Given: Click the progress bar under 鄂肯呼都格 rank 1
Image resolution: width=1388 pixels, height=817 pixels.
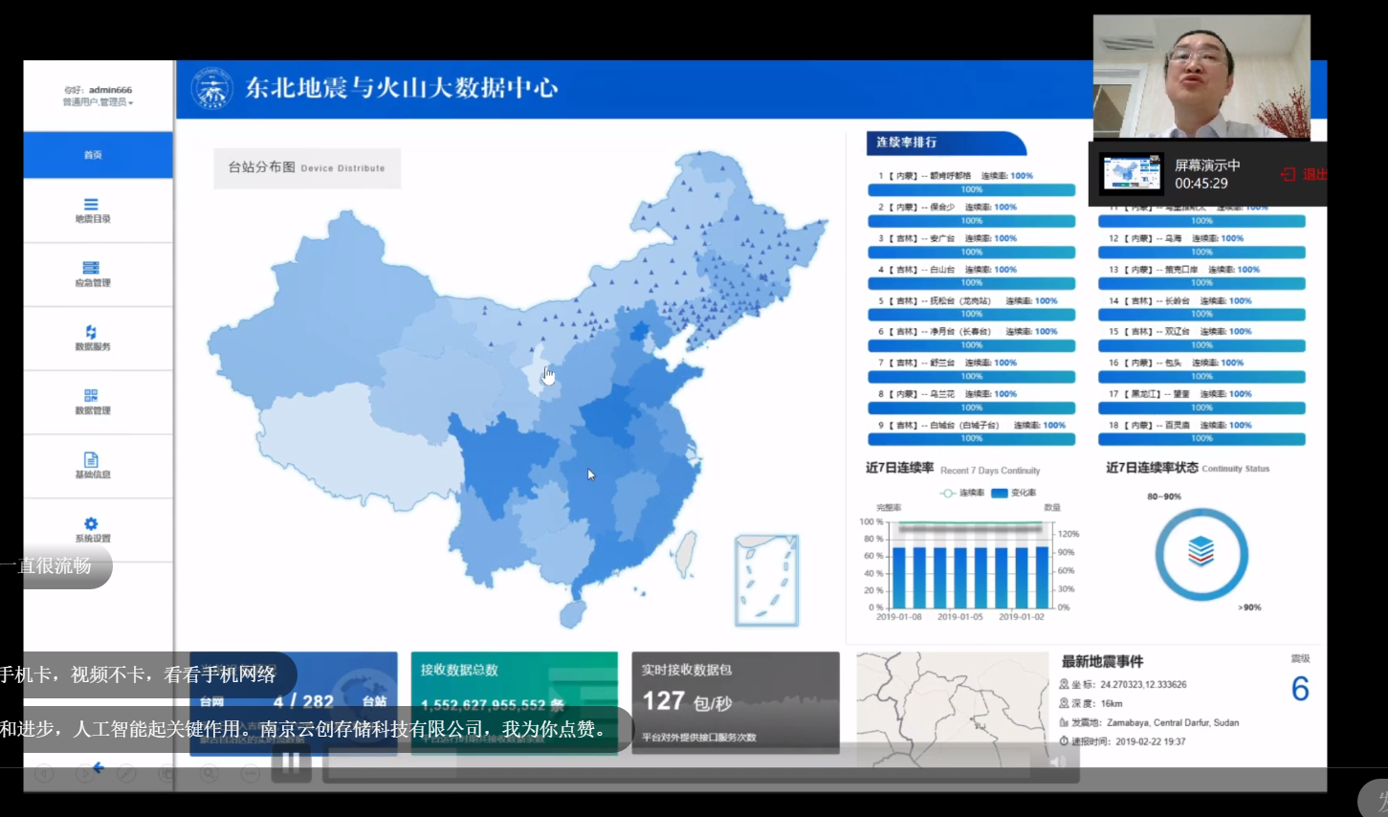Looking at the screenshot, I should (972, 189).
